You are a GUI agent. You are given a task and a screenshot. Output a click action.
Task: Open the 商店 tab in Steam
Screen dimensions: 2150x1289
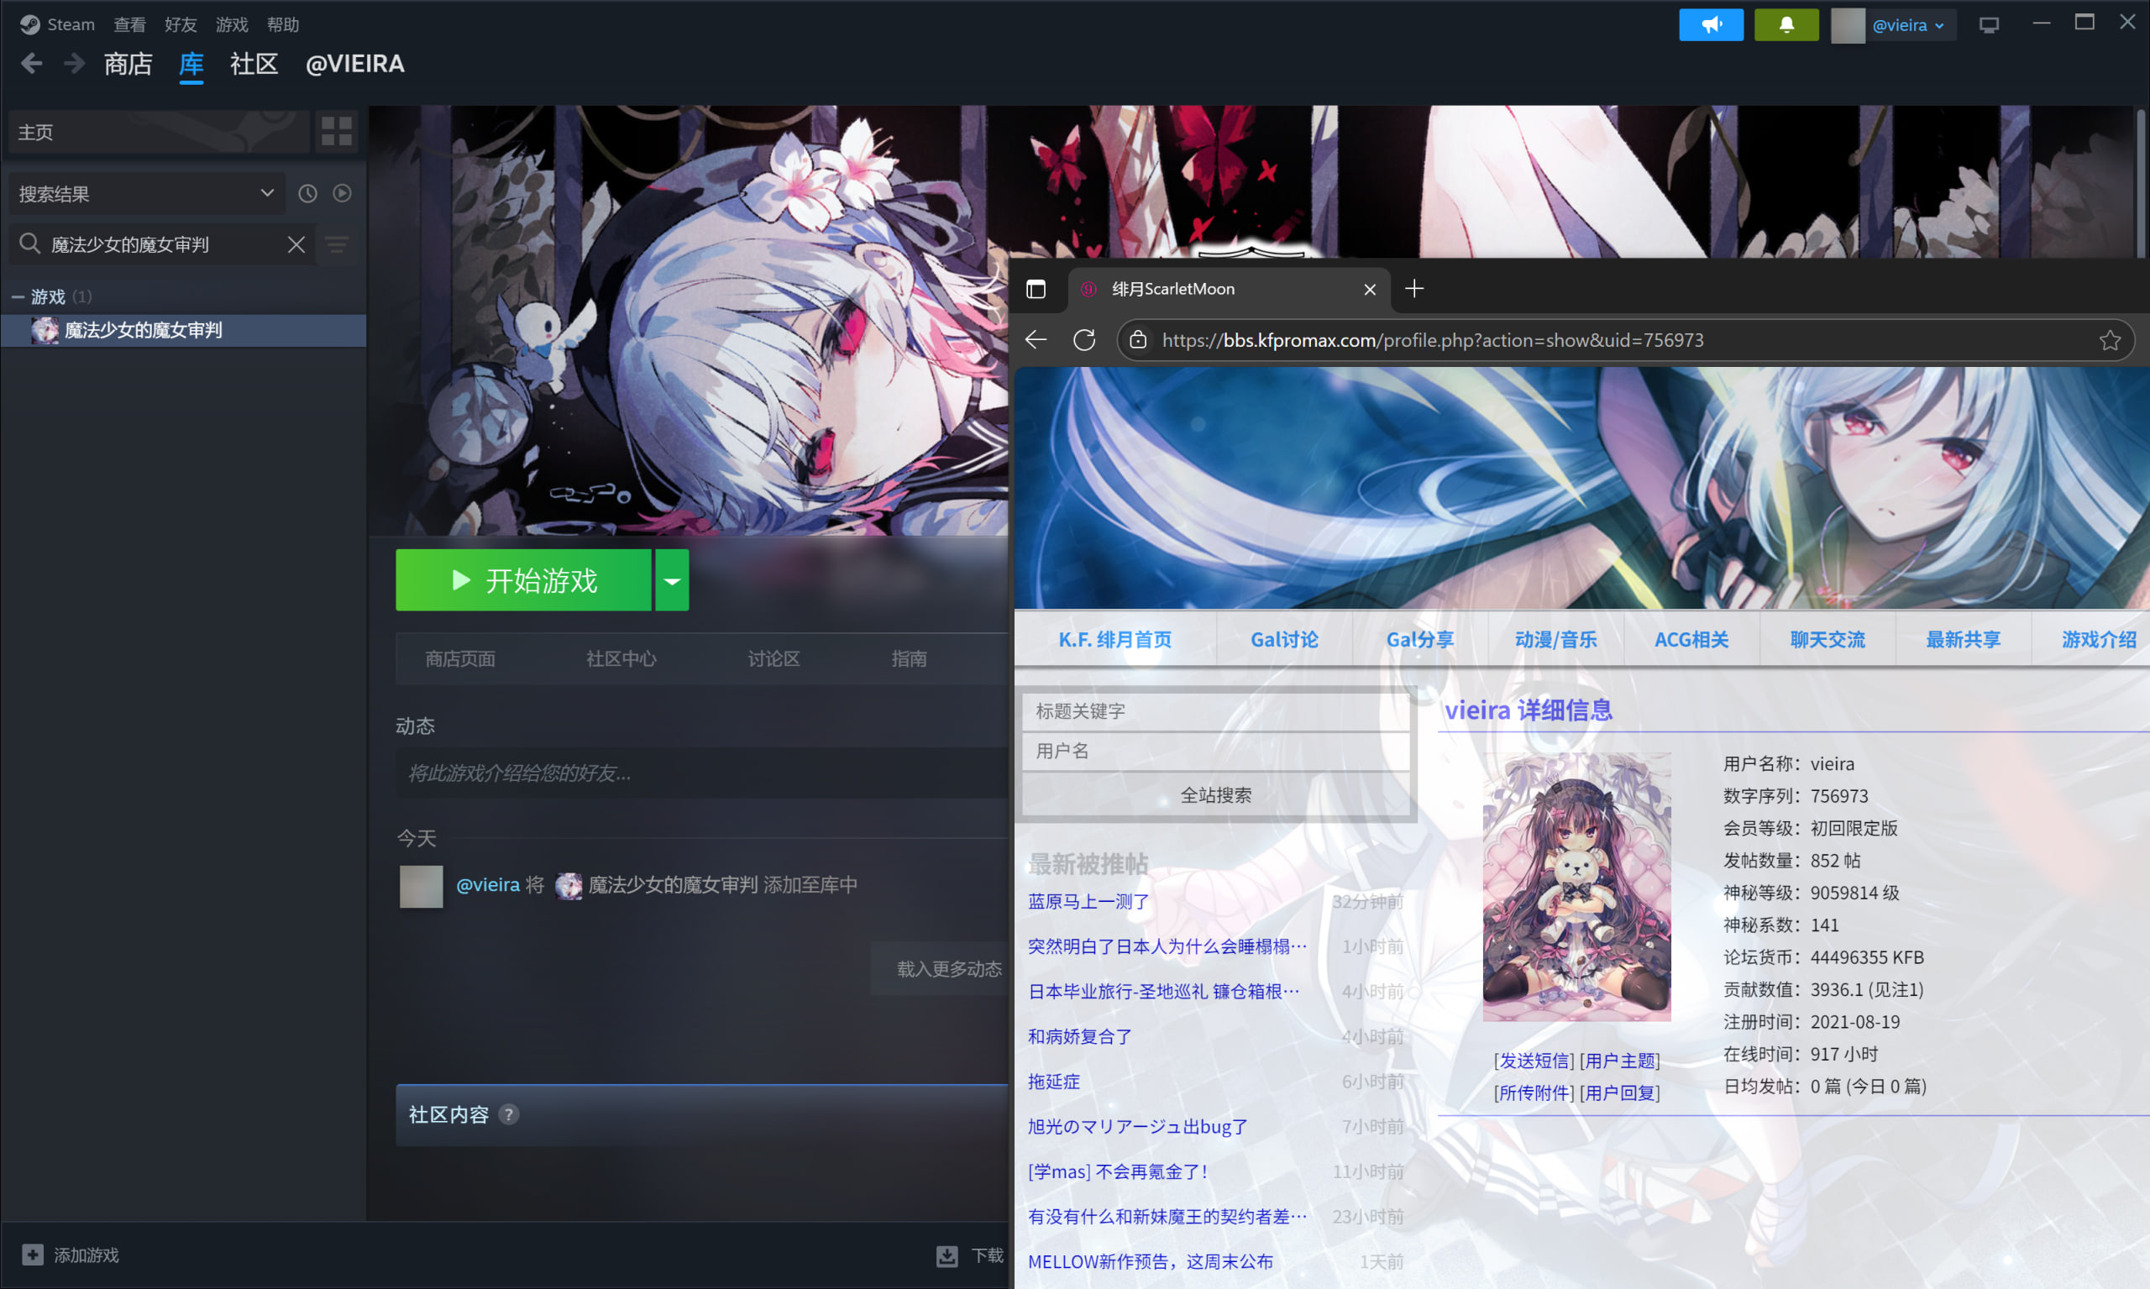(128, 65)
